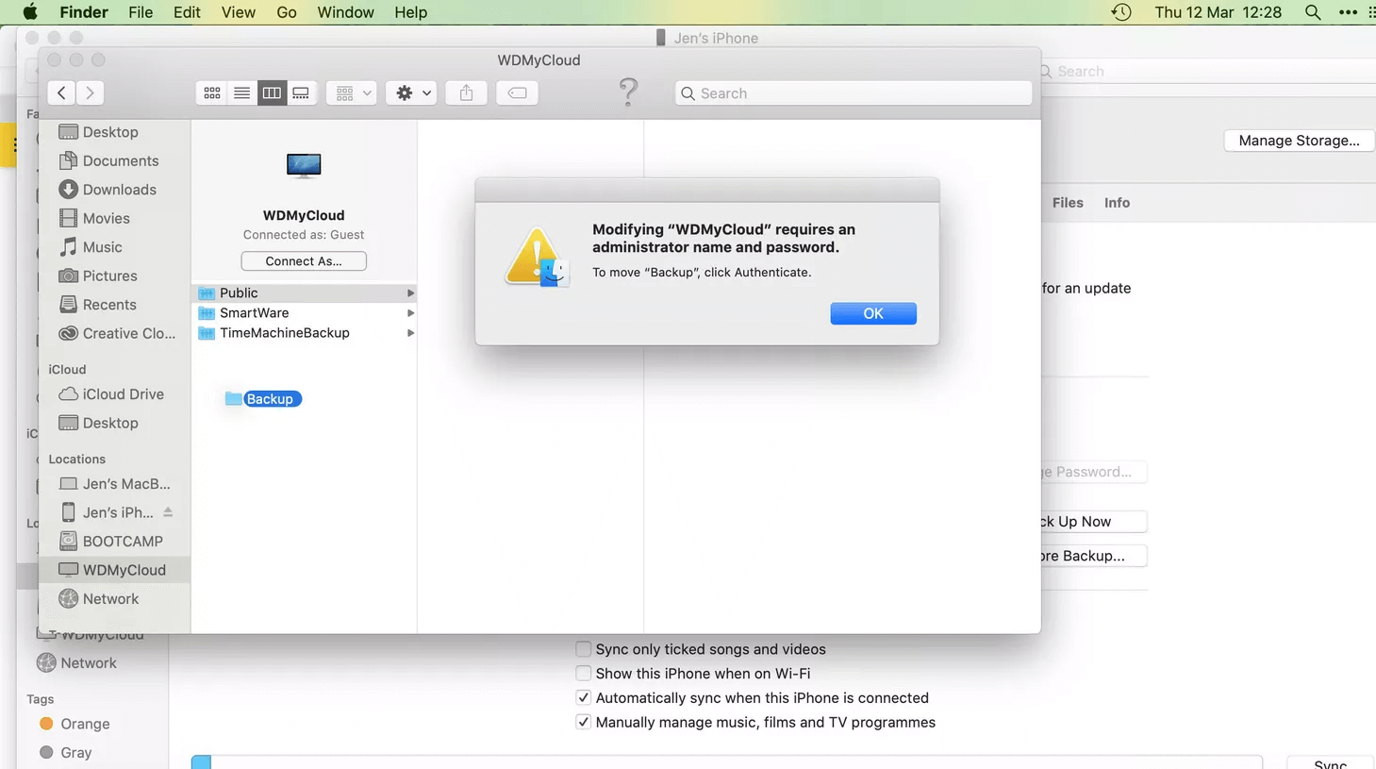Click the Edit Tags toolbar icon
1376x769 pixels.
(517, 92)
